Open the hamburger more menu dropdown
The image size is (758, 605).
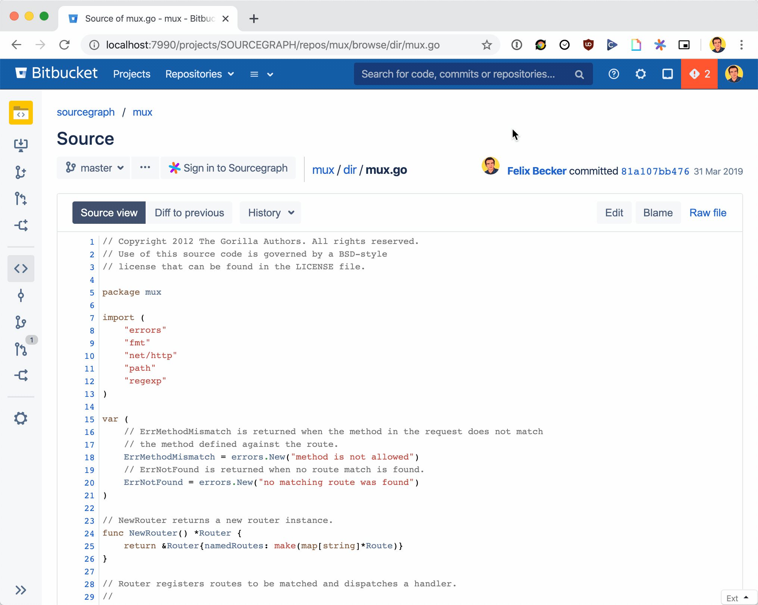point(262,74)
